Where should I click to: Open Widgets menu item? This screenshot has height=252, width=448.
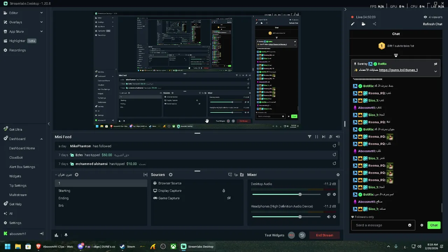pos(15,176)
